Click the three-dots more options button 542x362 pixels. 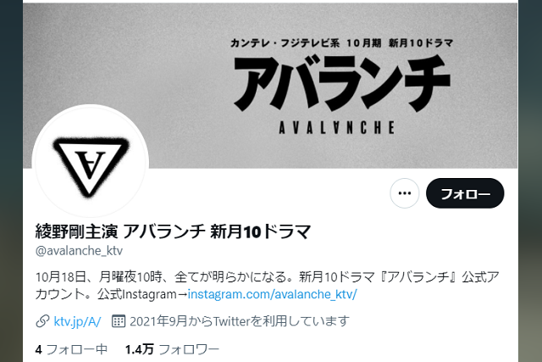405,193
